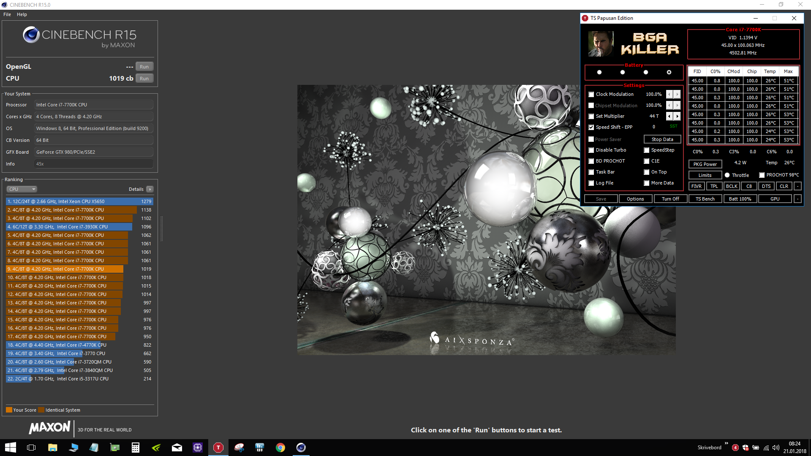Run the OpenGL benchmark
The image size is (811, 456).
tap(144, 67)
